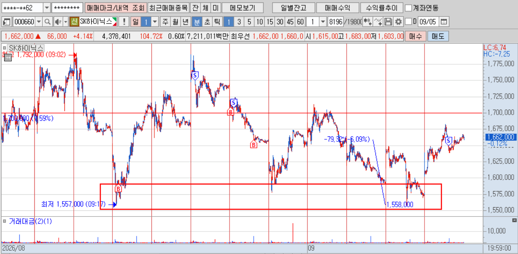Select the 60-minute interval button

tap(300, 22)
